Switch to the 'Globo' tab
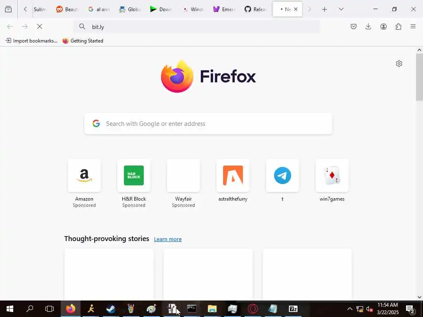 coord(130,9)
